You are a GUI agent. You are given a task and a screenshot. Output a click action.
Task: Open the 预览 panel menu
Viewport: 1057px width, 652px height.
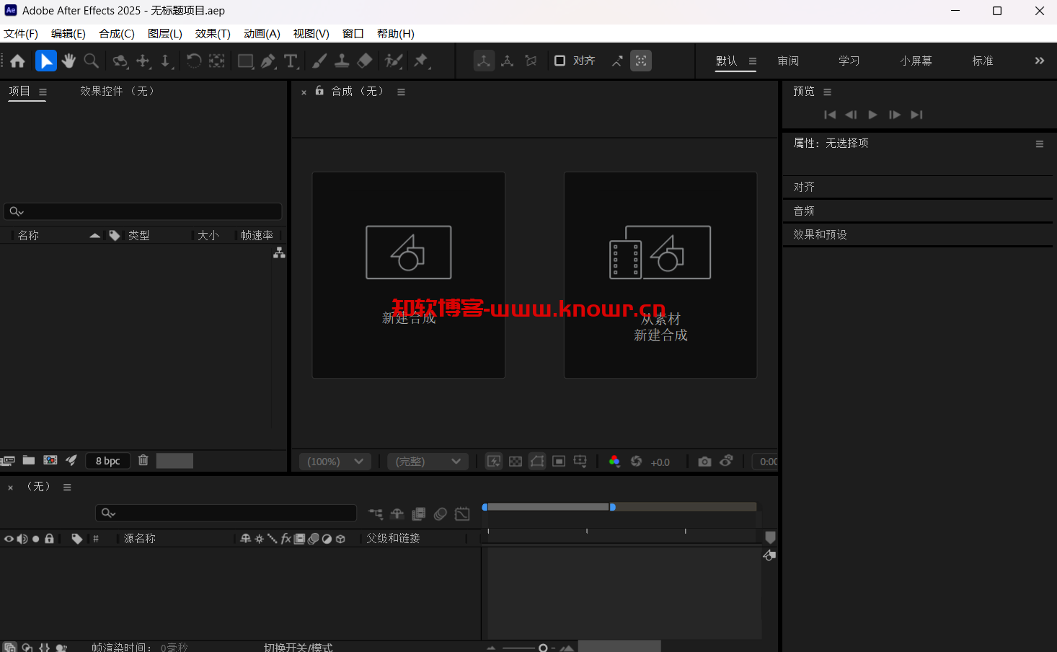[828, 92]
